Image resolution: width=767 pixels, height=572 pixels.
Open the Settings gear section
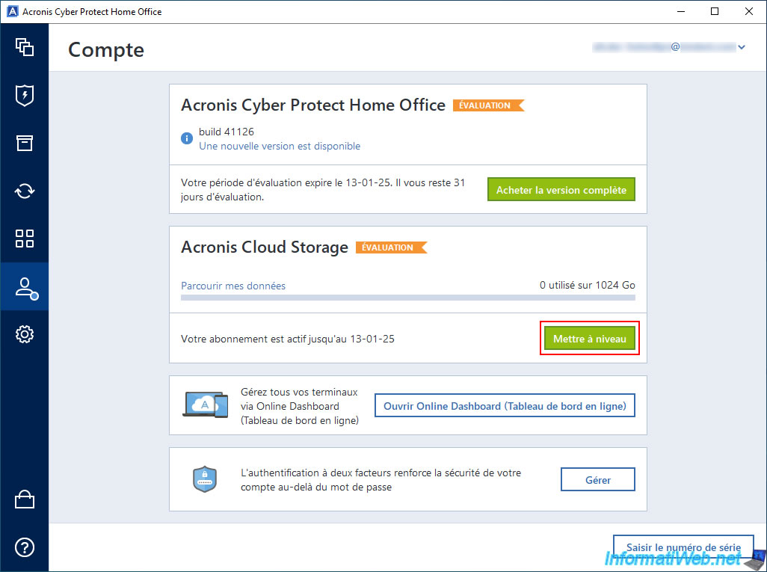click(25, 334)
